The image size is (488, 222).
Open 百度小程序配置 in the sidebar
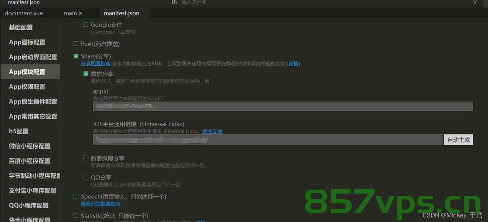click(x=30, y=161)
